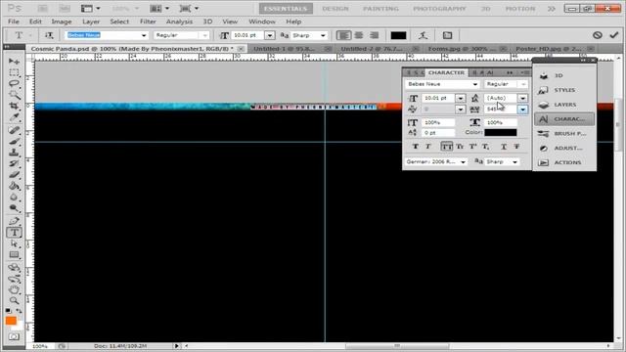The width and height of the screenshot is (626, 352).
Task: Select the Dodge tool
Action: tap(14, 208)
